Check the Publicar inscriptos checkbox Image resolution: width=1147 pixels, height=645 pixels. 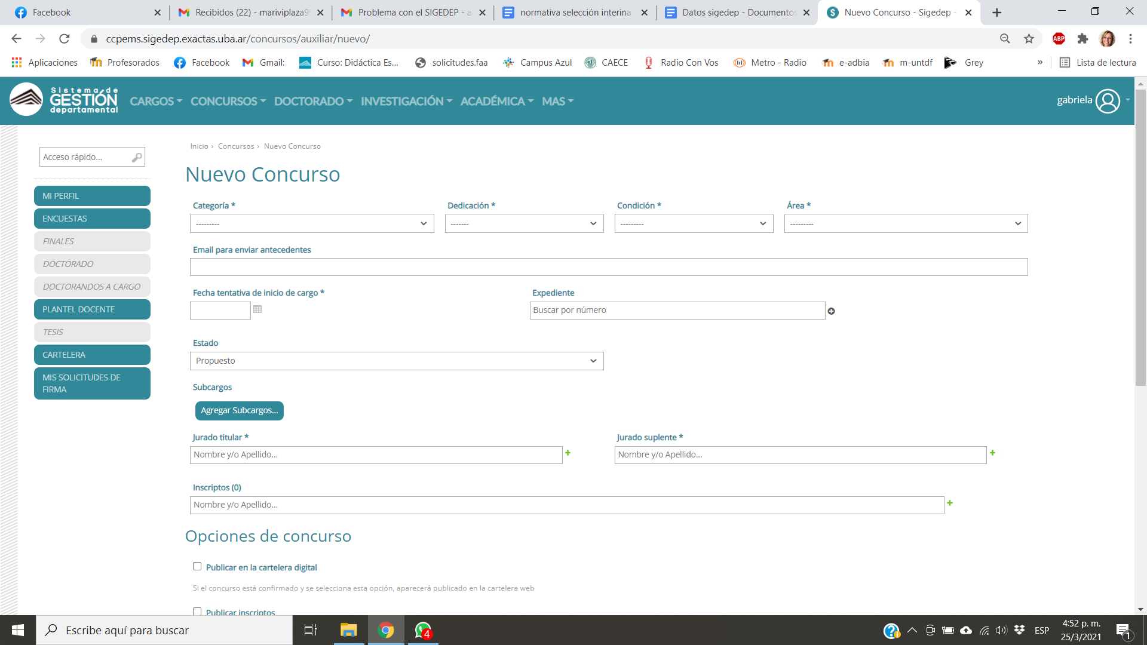coord(197,612)
